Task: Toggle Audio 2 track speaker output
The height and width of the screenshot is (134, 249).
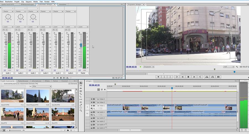Action: pyautogui.click(x=92, y=118)
